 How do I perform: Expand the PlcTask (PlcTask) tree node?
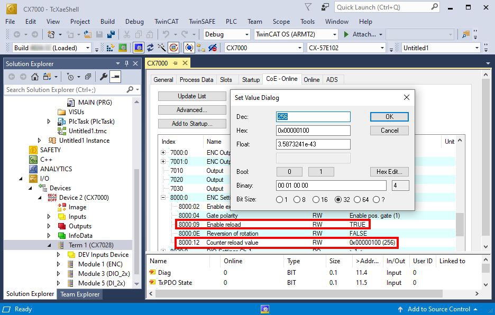click(49, 121)
